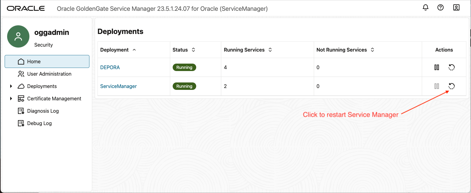
Task: Open the ServiceManager deployment link
Action: [119, 86]
